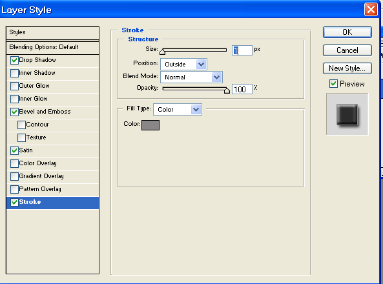Toggle the Drop Shadow checkbox
This screenshot has width=383, height=284.
[14, 60]
